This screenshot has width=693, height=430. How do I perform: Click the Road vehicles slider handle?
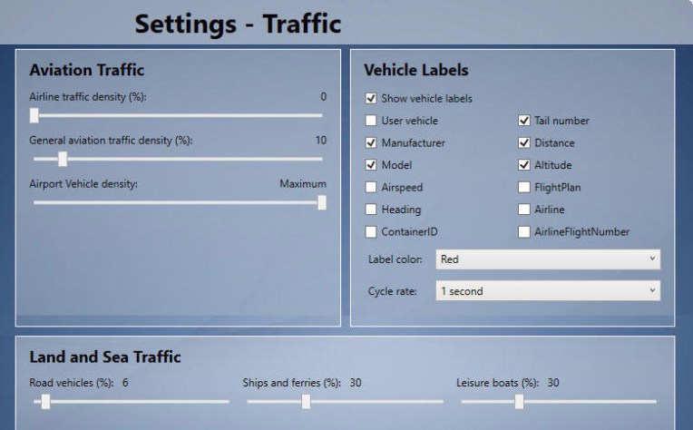point(45,401)
